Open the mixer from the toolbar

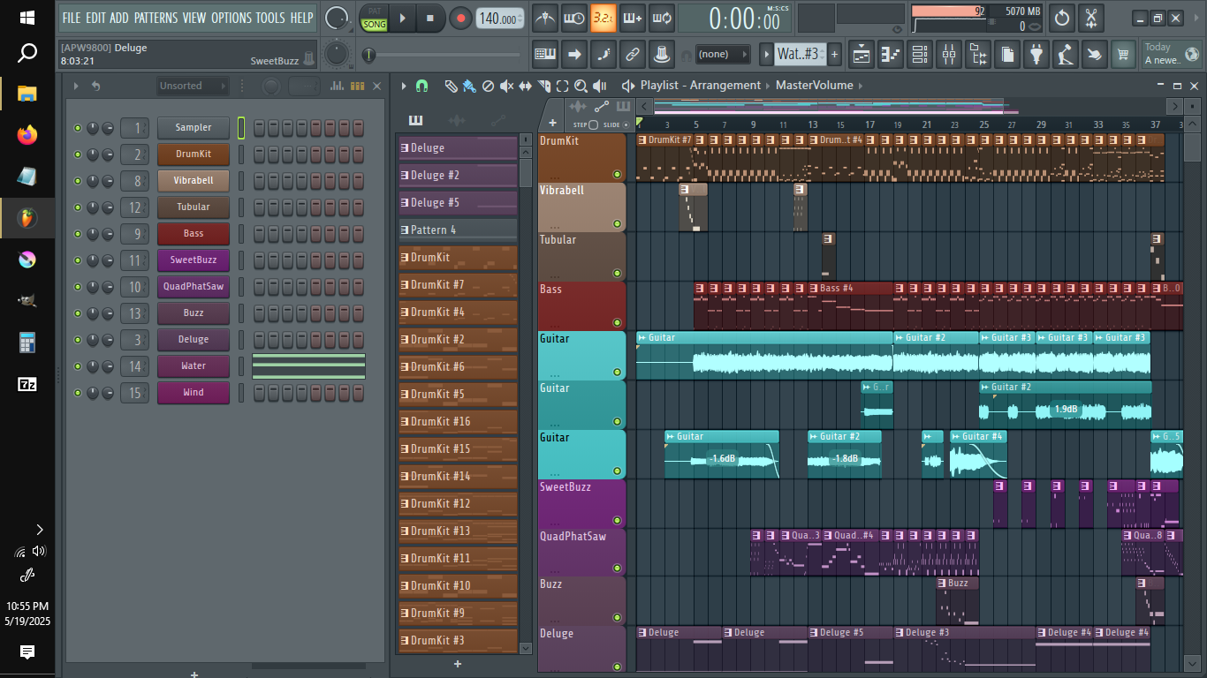948,55
